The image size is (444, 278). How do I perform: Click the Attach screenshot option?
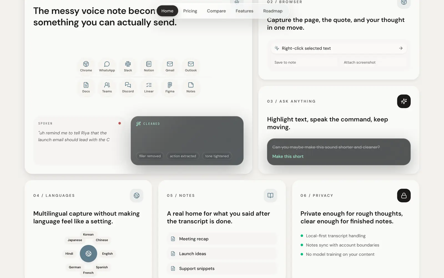coord(373,62)
